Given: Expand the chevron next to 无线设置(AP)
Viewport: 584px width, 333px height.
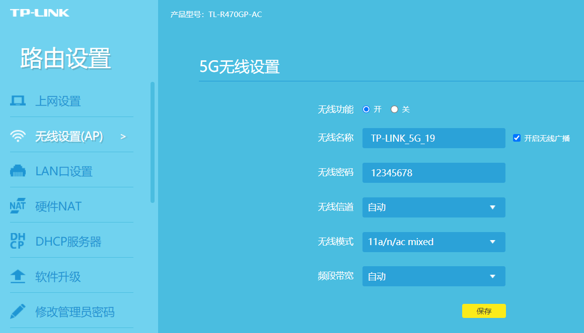Looking at the screenshot, I should (x=123, y=137).
